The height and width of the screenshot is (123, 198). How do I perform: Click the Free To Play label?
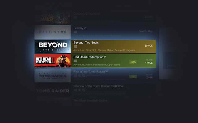146,31
